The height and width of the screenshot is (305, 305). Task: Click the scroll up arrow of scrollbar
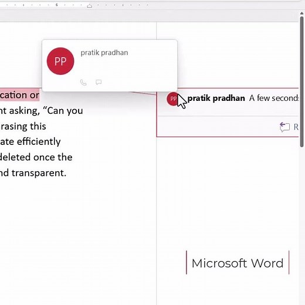click(302, 13)
